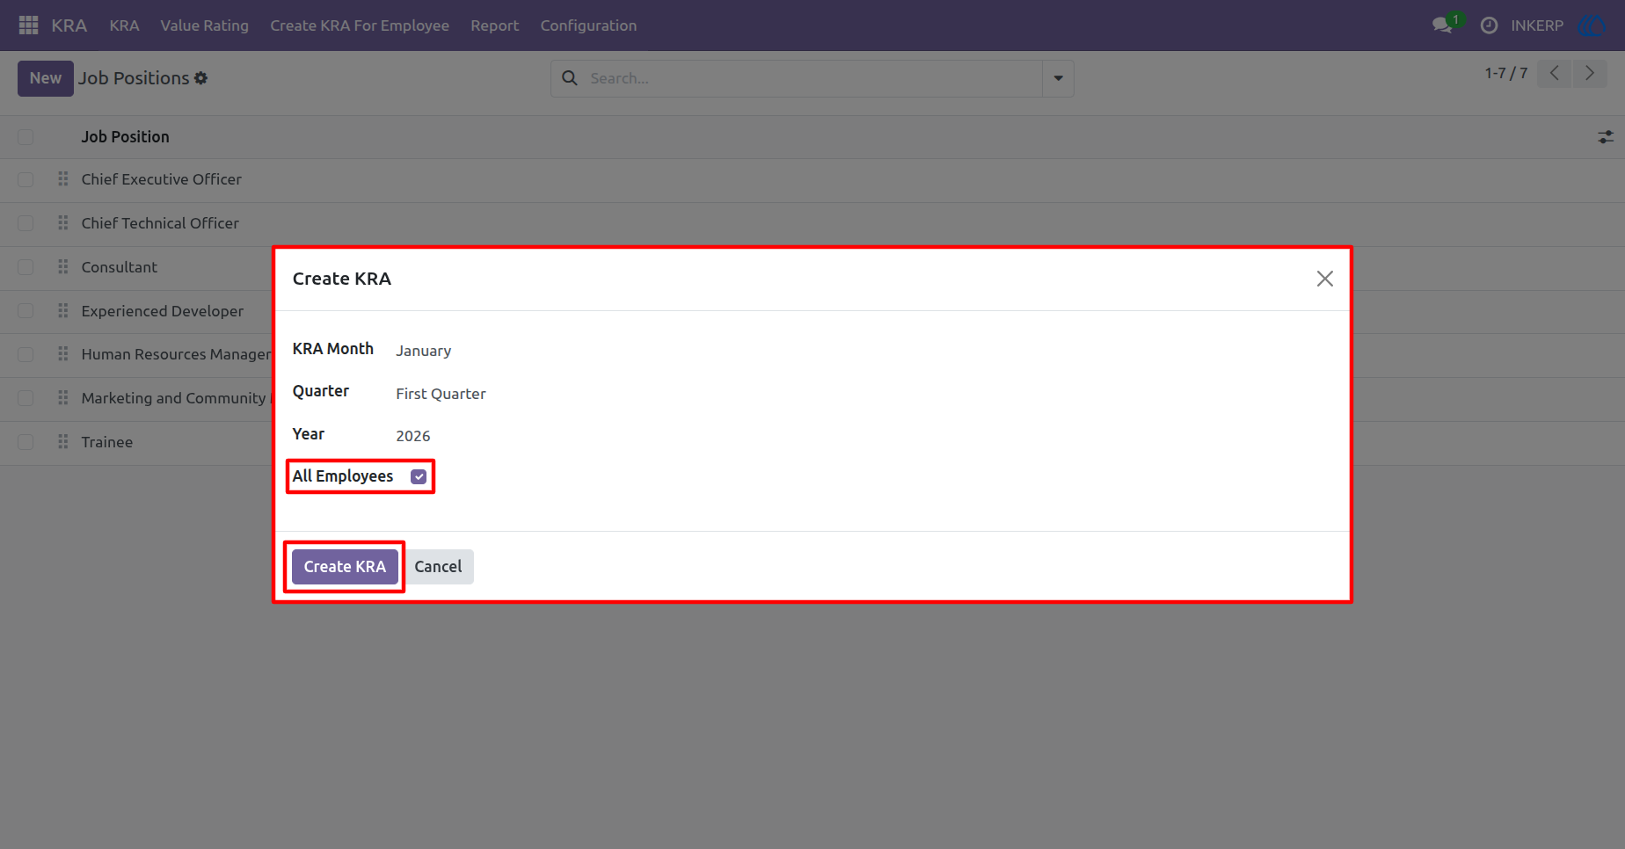The height and width of the screenshot is (849, 1625).
Task: Check the Chief Technical Officer row
Action: click(26, 223)
